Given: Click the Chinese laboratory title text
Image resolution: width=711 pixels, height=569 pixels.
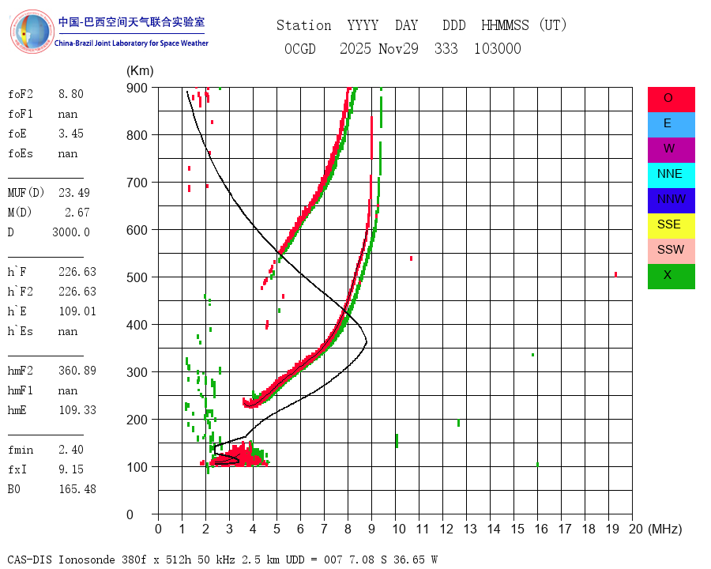Looking at the screenshot, I should point(131,22).
